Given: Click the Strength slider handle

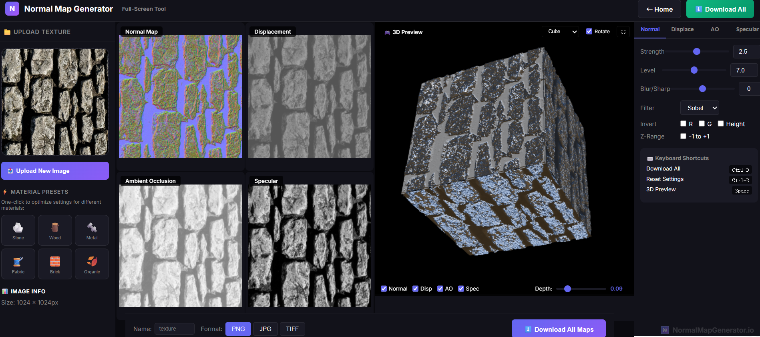Looking at the screenshot, I should [x=697, y=51].
